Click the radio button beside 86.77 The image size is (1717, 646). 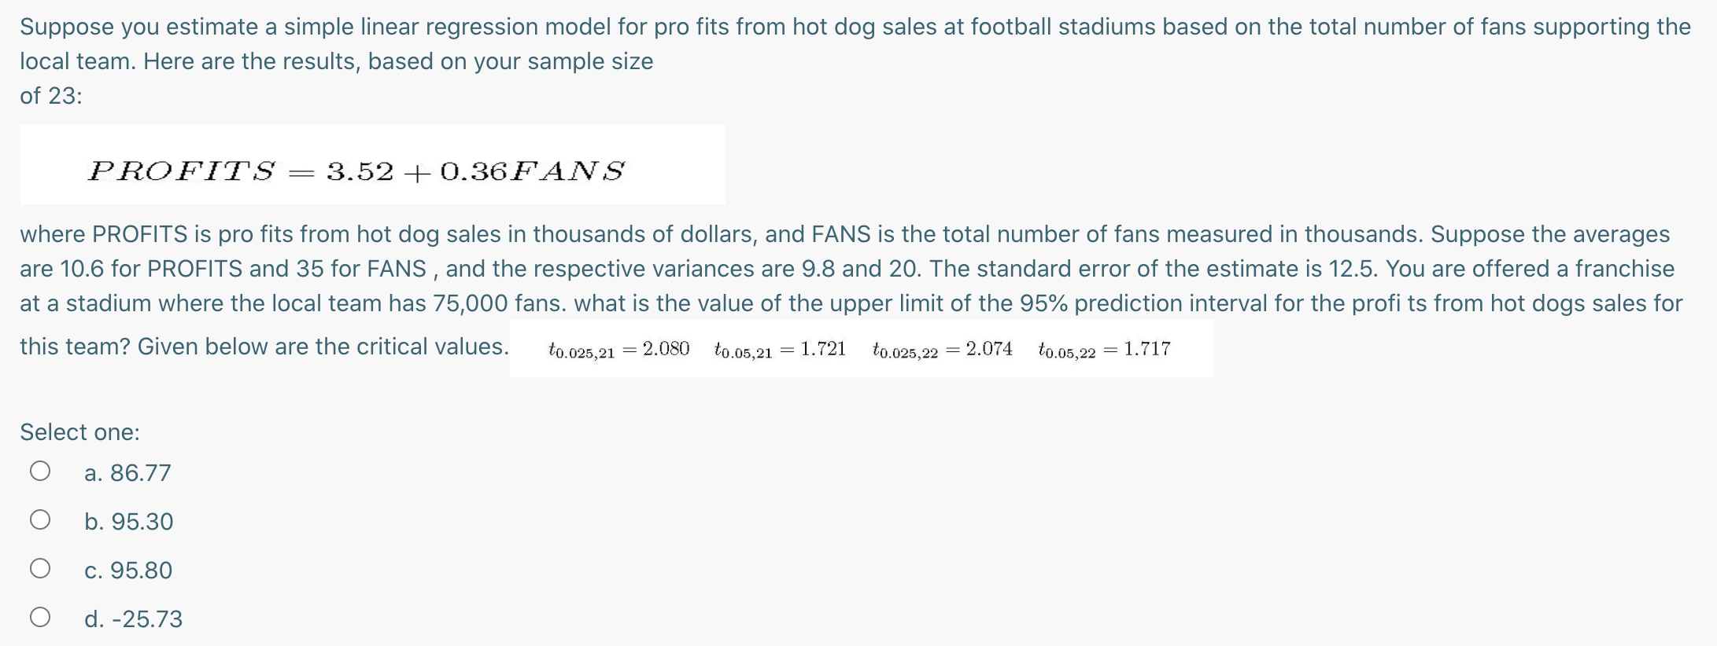click(41, 470)
